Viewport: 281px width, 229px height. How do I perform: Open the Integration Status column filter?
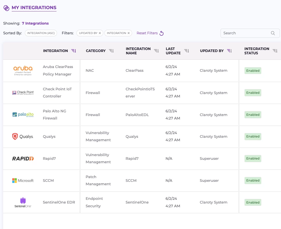click(x=275, y=51)
